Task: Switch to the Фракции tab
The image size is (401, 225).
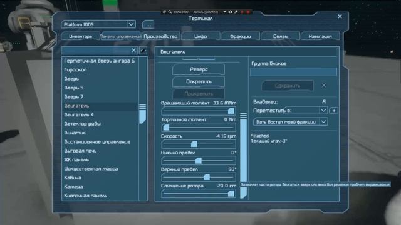Action: [241, 36]
